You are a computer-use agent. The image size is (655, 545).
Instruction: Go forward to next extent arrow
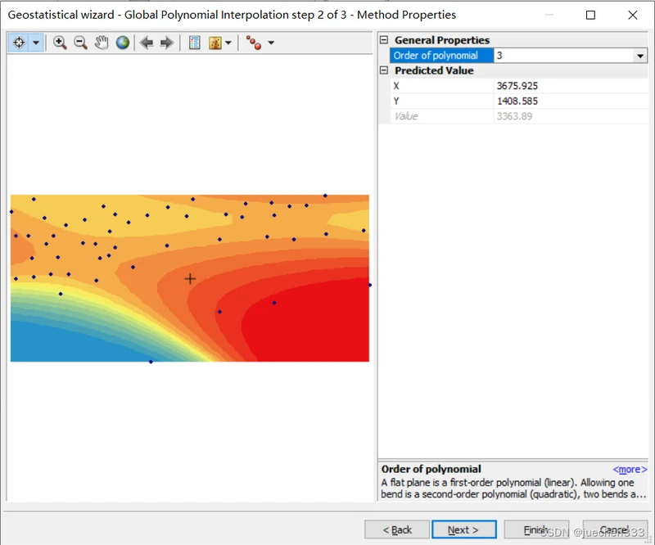click(x=167, y=43)
